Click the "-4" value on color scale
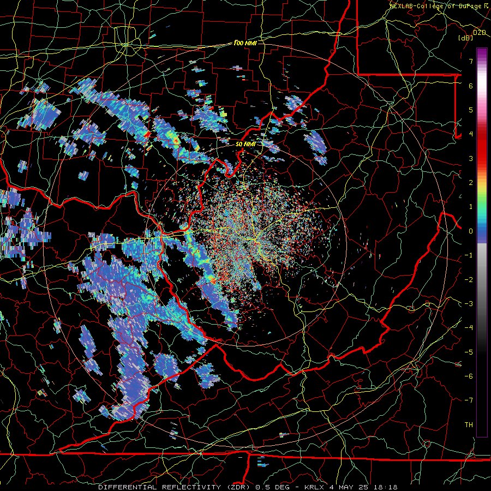Screen dimensions: 491x491 tap(469, 327)
